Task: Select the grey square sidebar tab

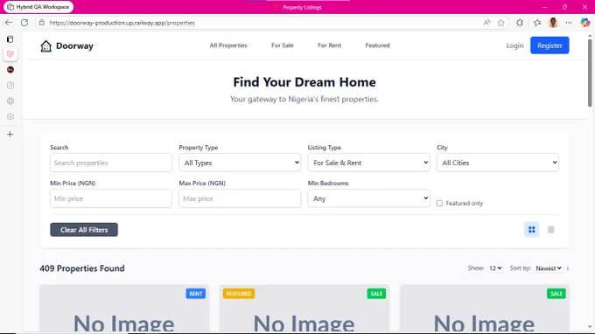Action: (x=10, y=86)
